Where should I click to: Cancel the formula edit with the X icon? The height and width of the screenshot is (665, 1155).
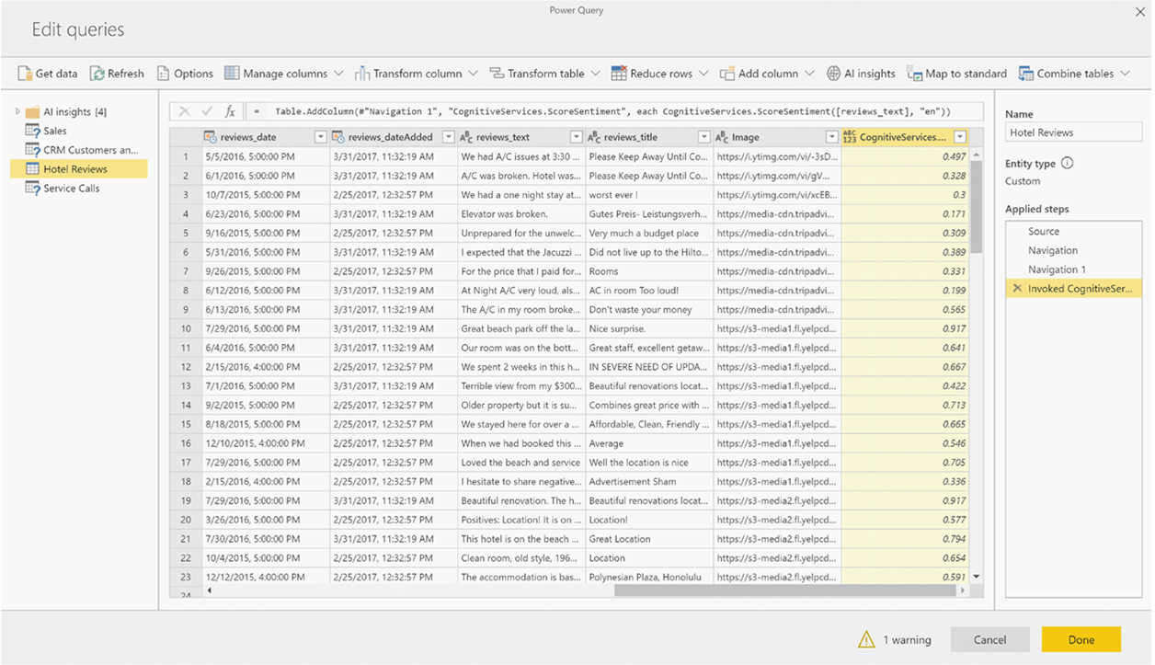point(185,111)
